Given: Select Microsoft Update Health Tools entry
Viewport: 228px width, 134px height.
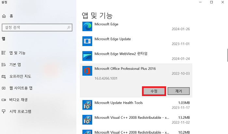Looking at the screenshot, I should pos(119,103).
